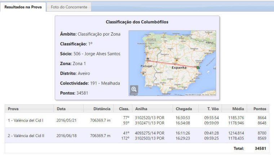Viewport: 274px width, 155px height.
Task: Click the red flight path line
Action: tap(173, 64)
